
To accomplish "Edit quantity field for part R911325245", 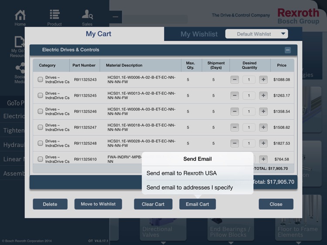I will pyautogui.click(x=249, y=96).
